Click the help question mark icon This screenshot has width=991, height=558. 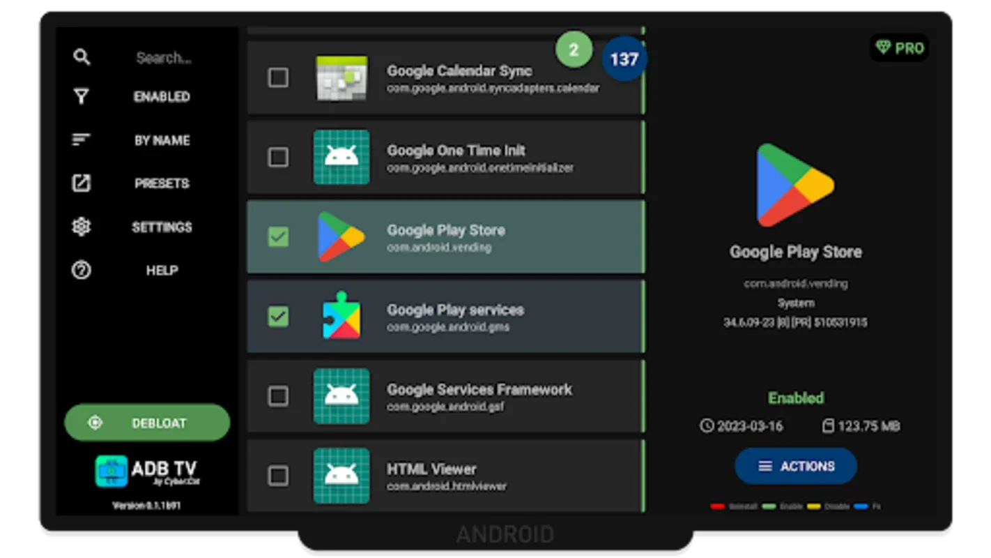point(82,270)
